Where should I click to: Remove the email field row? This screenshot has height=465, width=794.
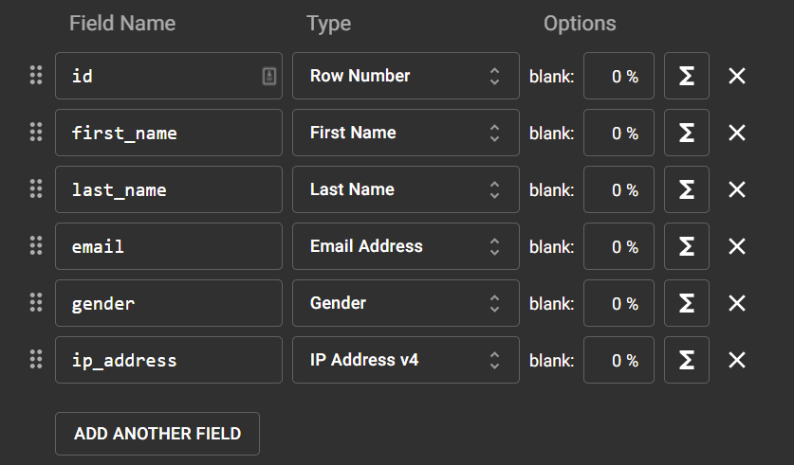coord(737,246)
